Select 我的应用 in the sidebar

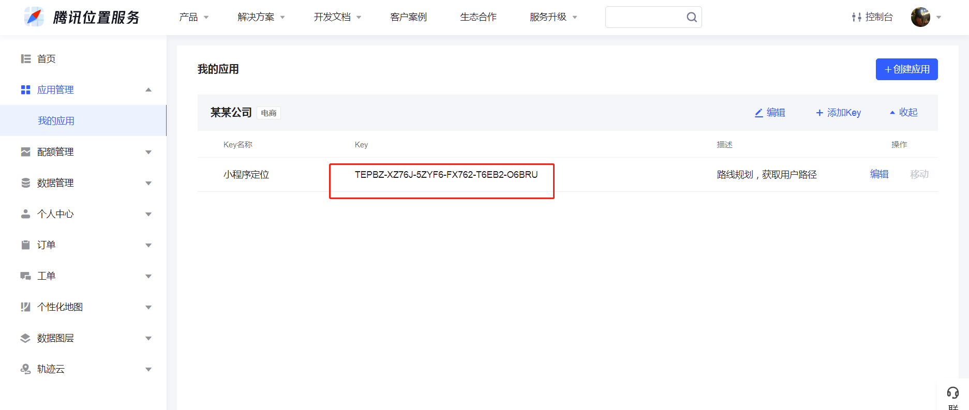click(x=56, y=121)
